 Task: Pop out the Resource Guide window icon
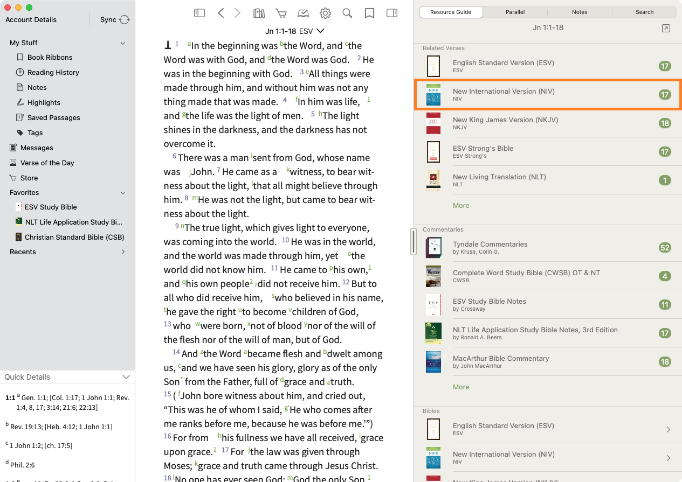(x=666, y=28)
